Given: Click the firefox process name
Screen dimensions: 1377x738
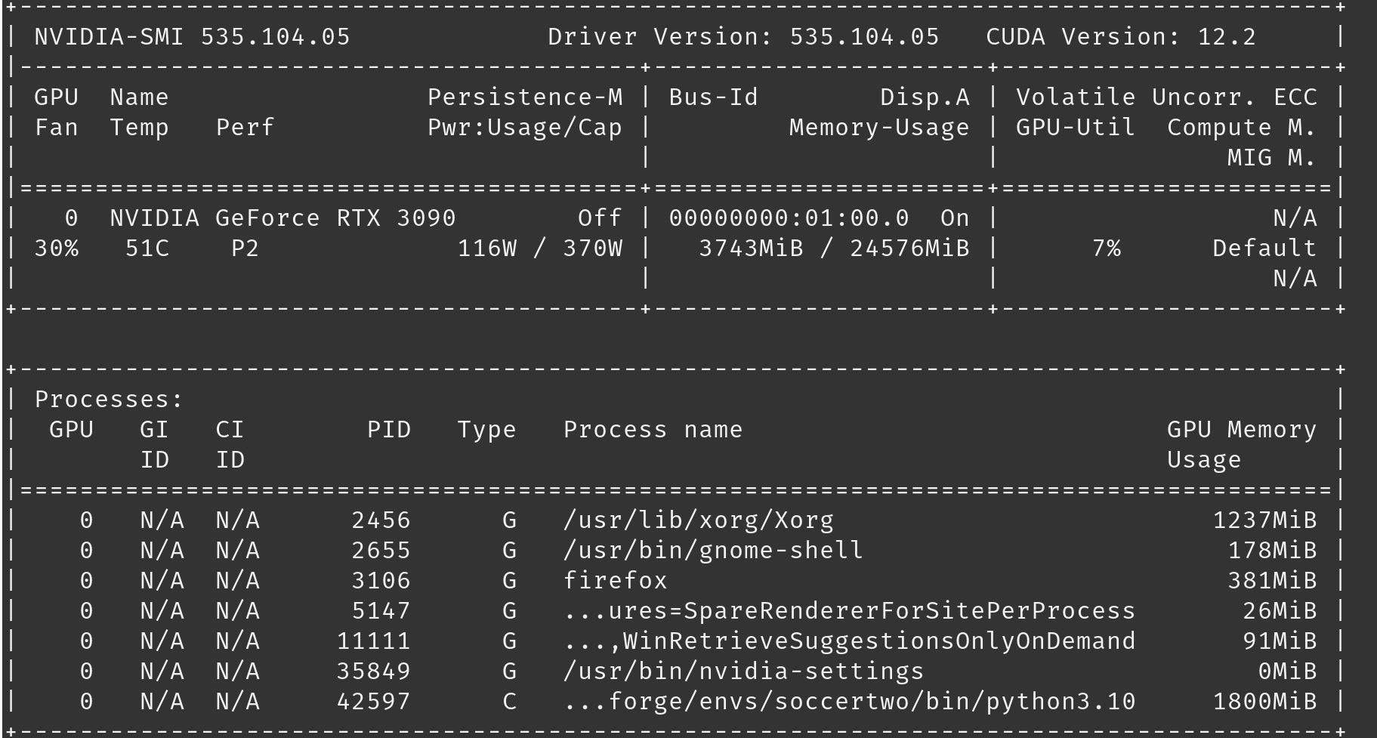Looking at the screenshot, I should [615, 581].
